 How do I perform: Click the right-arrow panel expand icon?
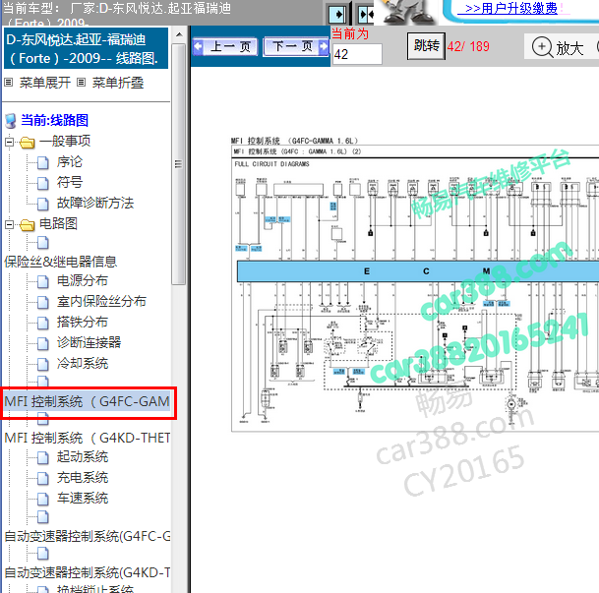337,15
